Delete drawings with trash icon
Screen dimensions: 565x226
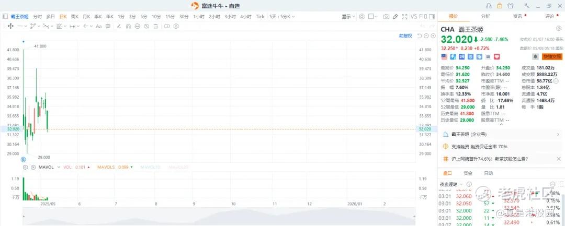156,26
